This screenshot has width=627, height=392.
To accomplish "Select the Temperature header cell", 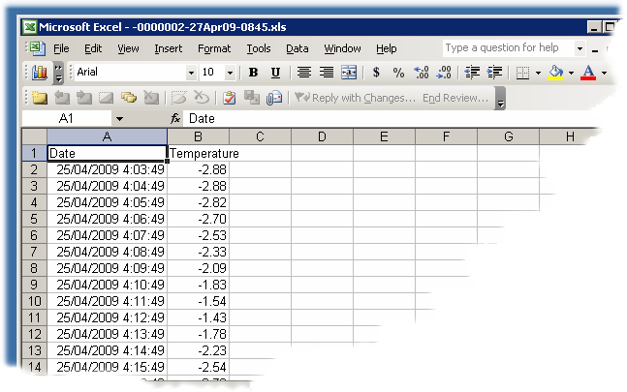I will [x=198, y=153].
